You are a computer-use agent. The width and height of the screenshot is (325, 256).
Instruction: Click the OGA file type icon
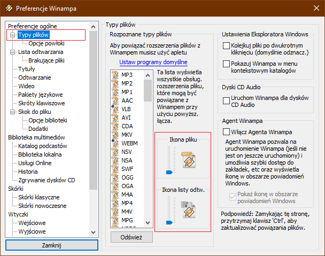click(x=115, y=186)
